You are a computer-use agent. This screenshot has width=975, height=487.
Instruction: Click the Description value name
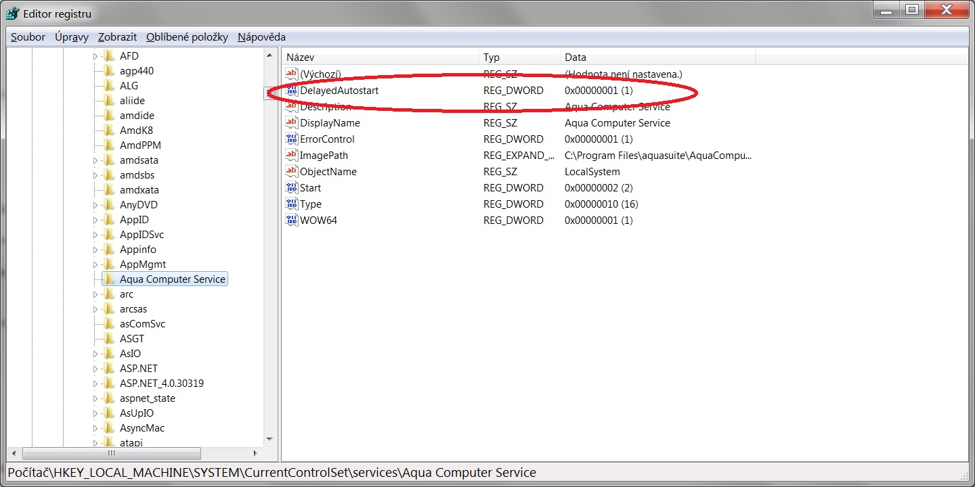tap(326, 107)
